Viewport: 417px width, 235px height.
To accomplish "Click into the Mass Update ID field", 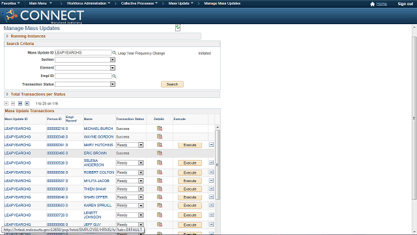I will click(x=83, y=53).
